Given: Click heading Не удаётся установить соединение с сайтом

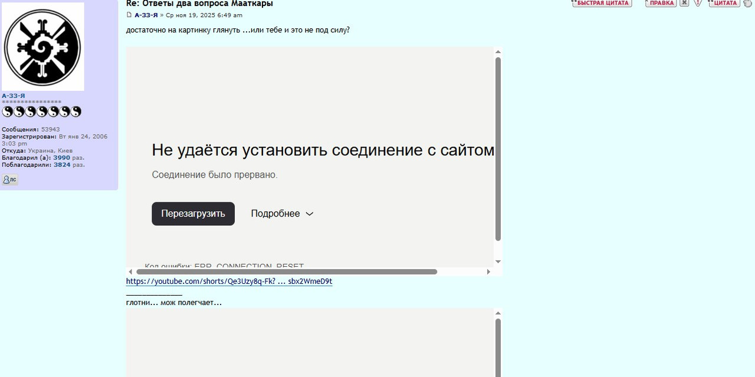Looking at the screenshot, I should pos(323,150).
